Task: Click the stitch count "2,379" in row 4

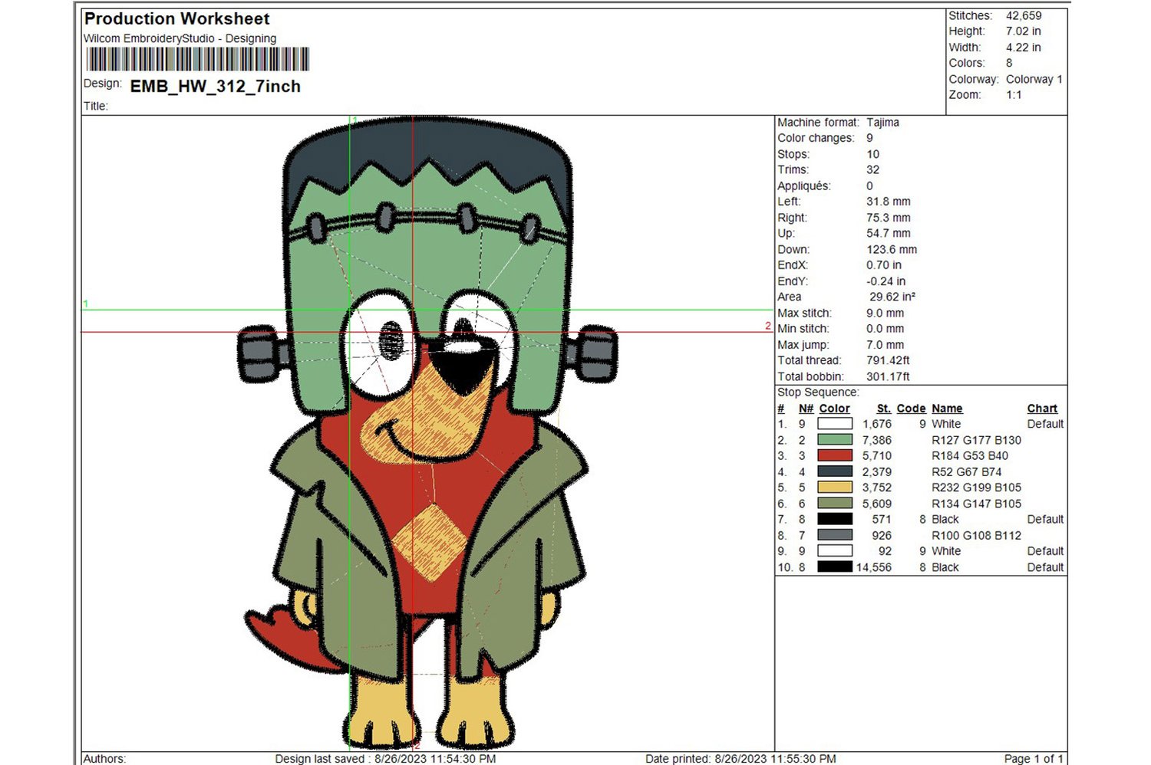Action: click(877, 472)
